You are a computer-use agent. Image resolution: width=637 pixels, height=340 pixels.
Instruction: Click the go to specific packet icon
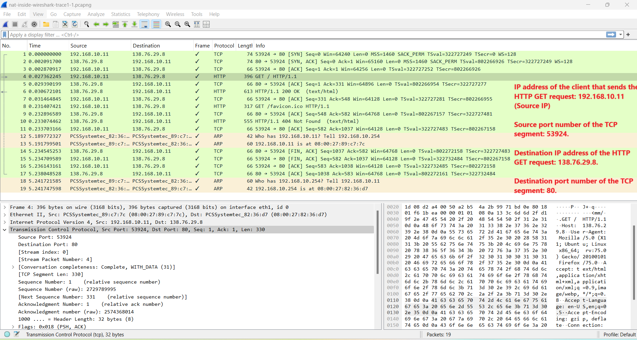coord(116,24)
